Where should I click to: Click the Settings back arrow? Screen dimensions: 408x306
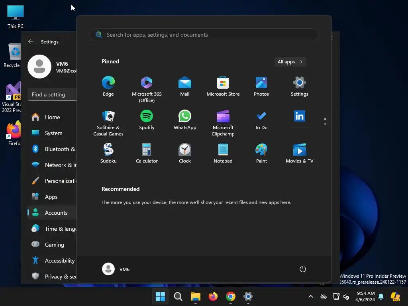tap(31, 41)
